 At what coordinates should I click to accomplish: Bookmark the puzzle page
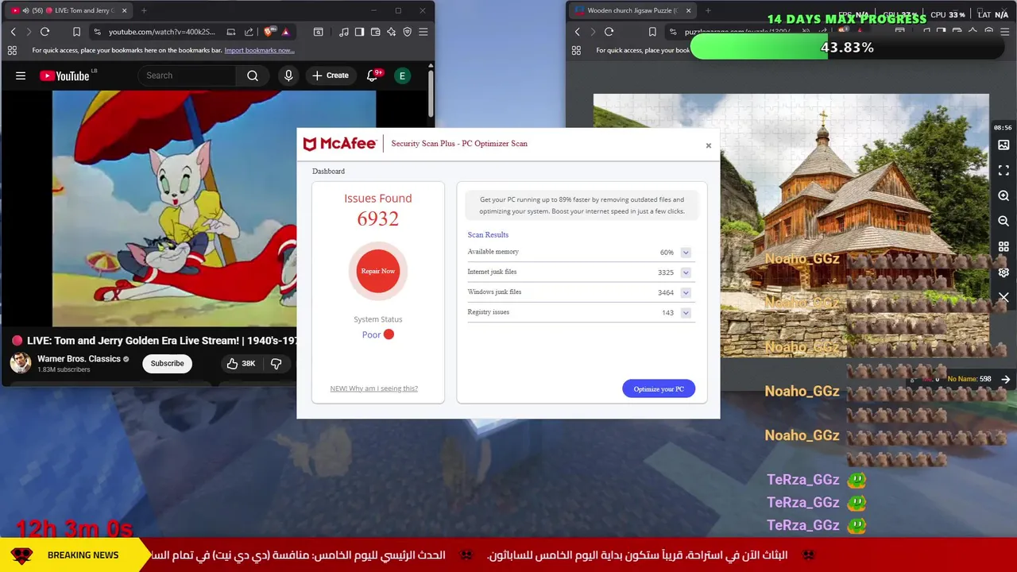click(x=652, y=32)
